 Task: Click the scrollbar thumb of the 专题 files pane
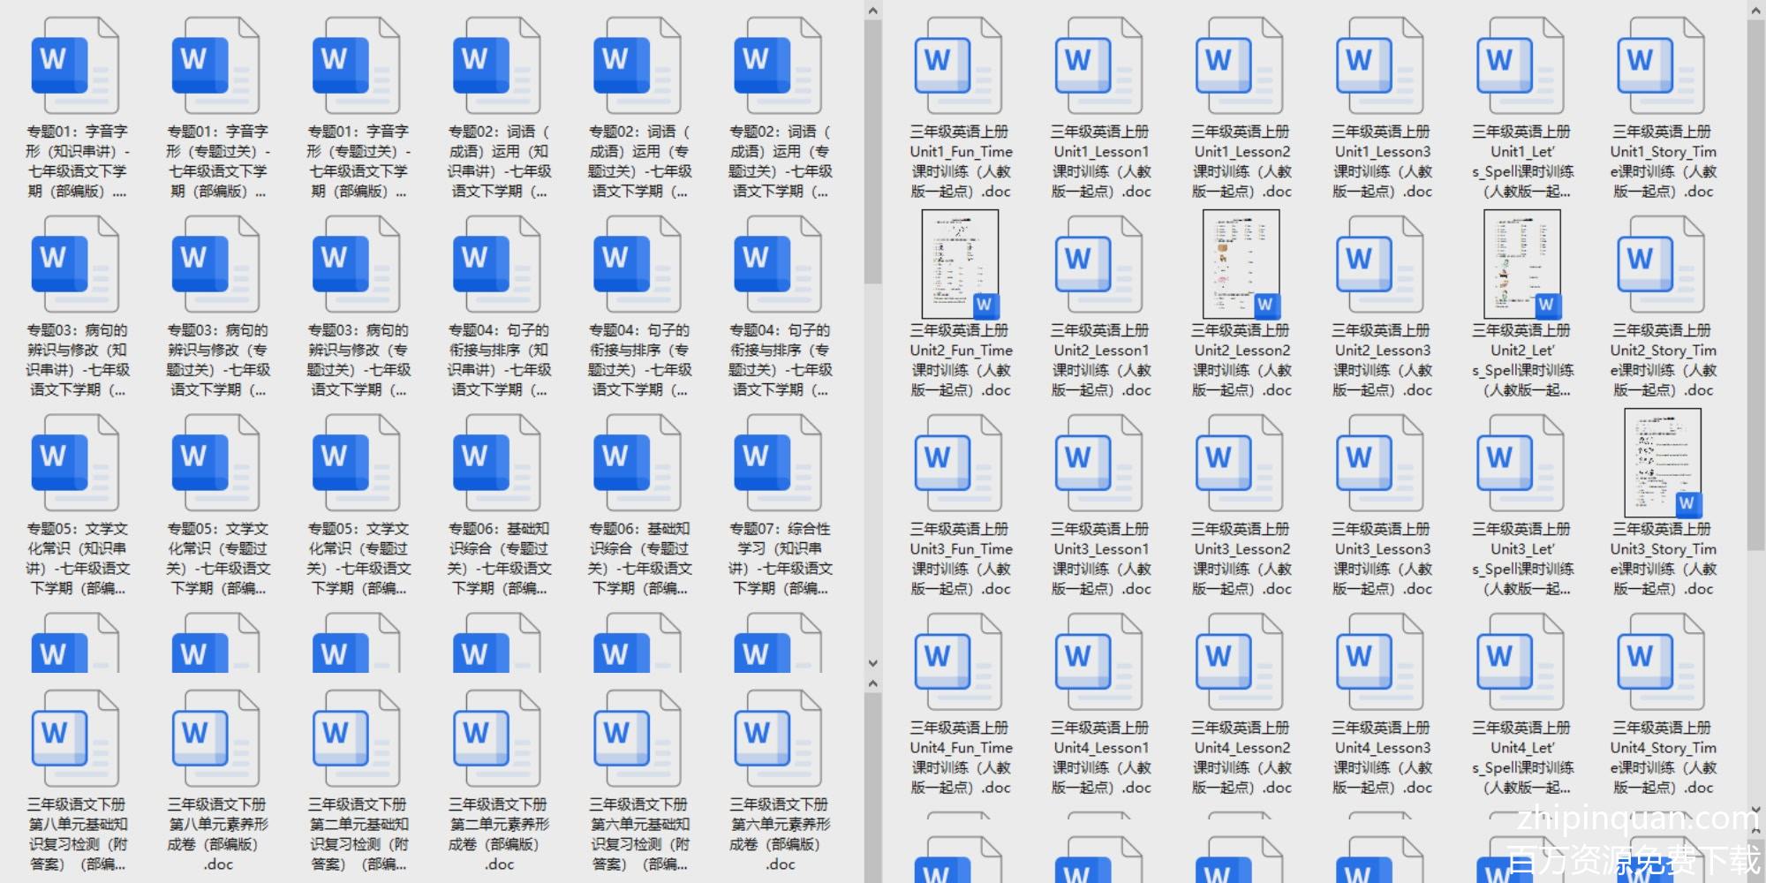(872, 152)
